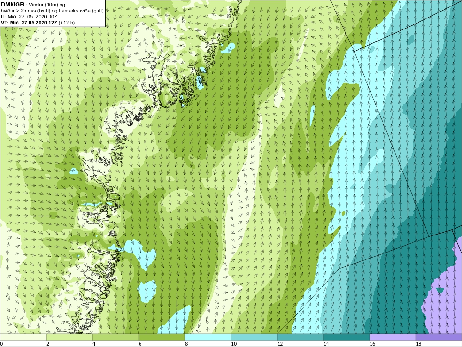Image resolution: width=462 pixels, height=347 pixels.
Task: Click the 10–12 m/s turquoise legend swatch
Action: pos(254,337)
